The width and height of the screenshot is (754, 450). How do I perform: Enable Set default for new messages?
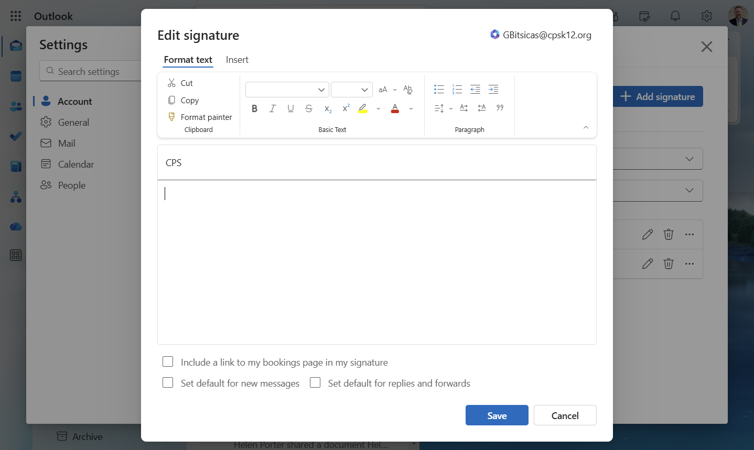[x=168, y=382]
